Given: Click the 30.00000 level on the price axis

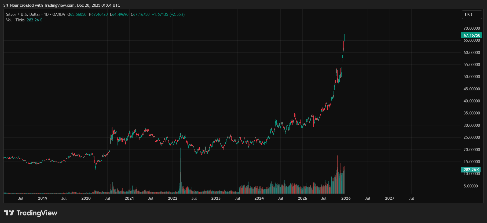Looking at the screenshot, I should pyautogui.click(x=471, y=125).
